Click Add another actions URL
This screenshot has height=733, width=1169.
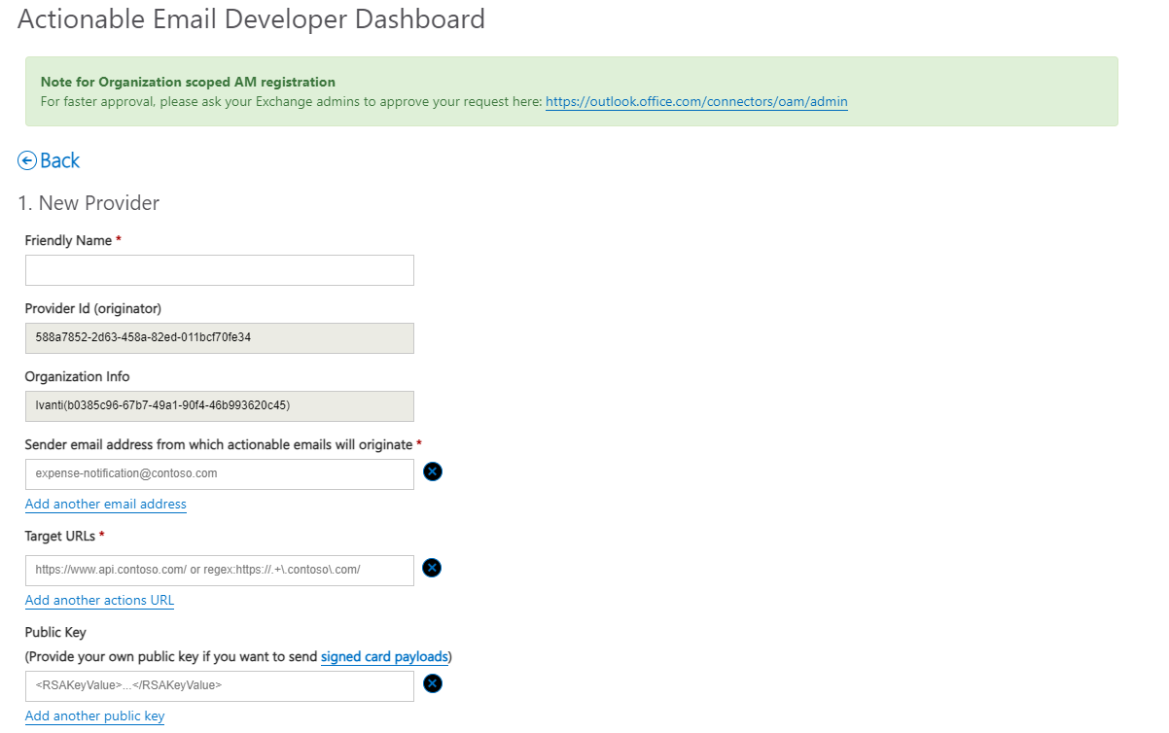(99, 601)
